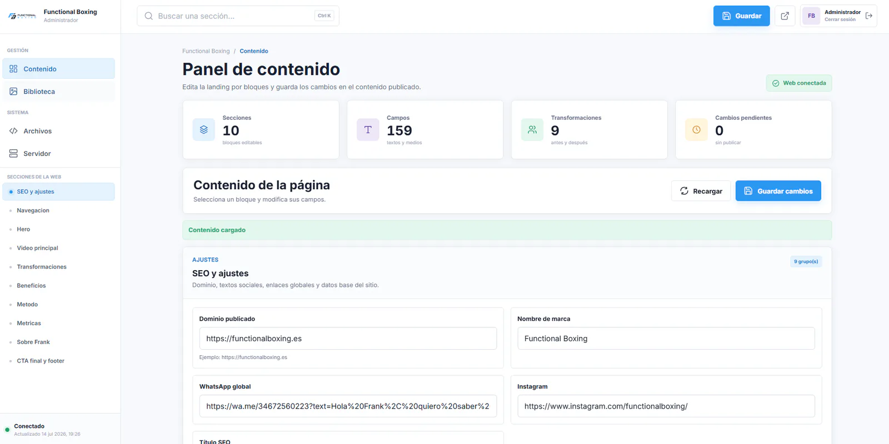Click the Campos text icon
This screenshot has height=444, width=889.
pyautogui.click(x=368, y=130)
